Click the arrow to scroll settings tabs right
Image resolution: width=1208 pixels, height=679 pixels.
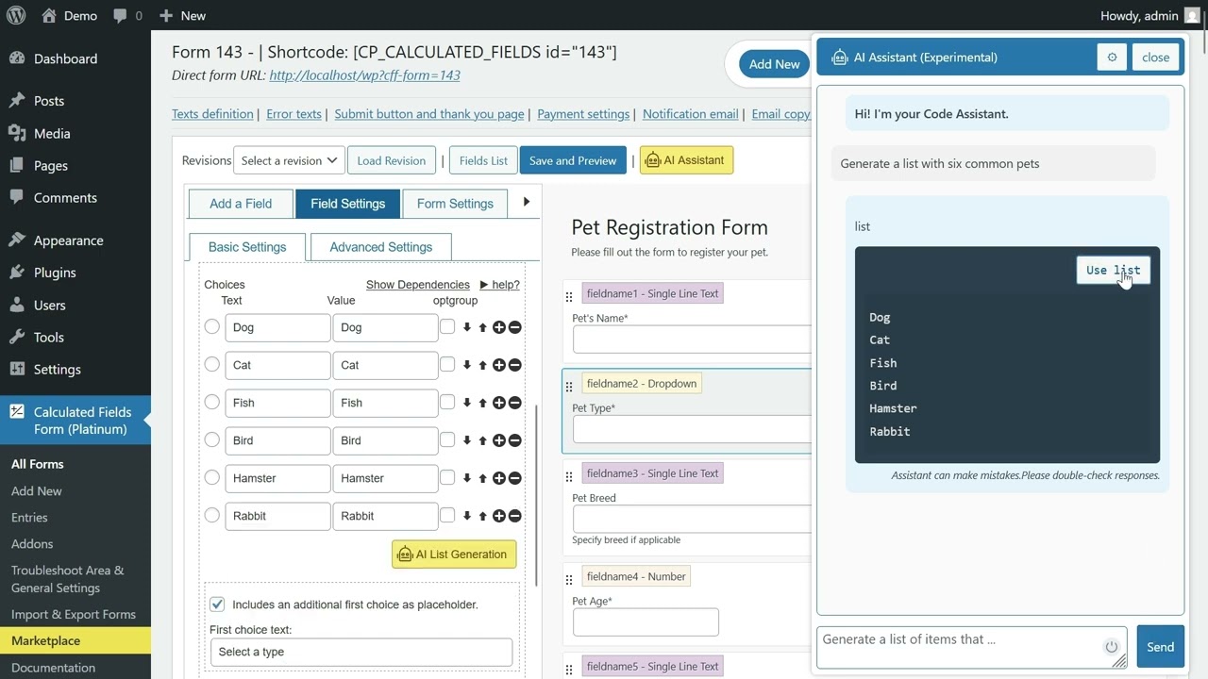(526, 202)
